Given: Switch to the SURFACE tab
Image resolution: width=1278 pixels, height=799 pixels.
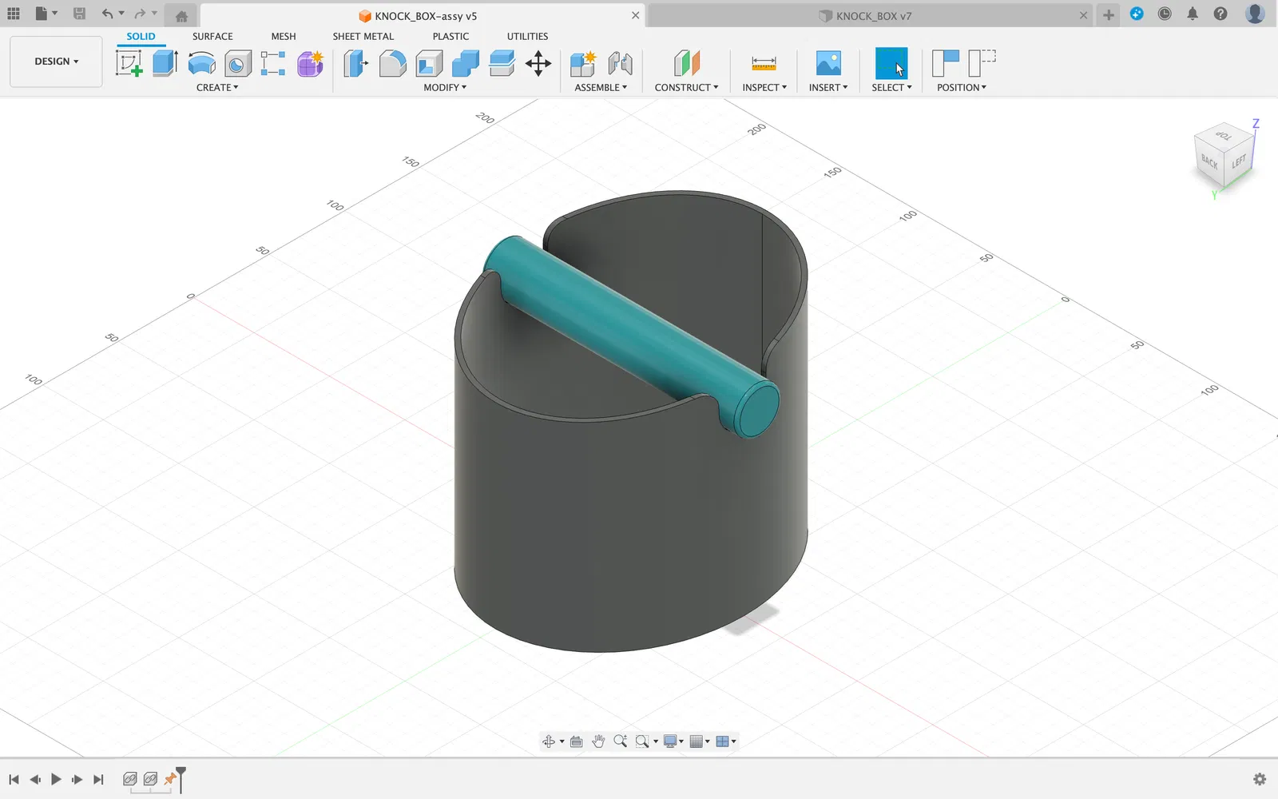Looking at the screenshot, I should [x=212, y=37].
